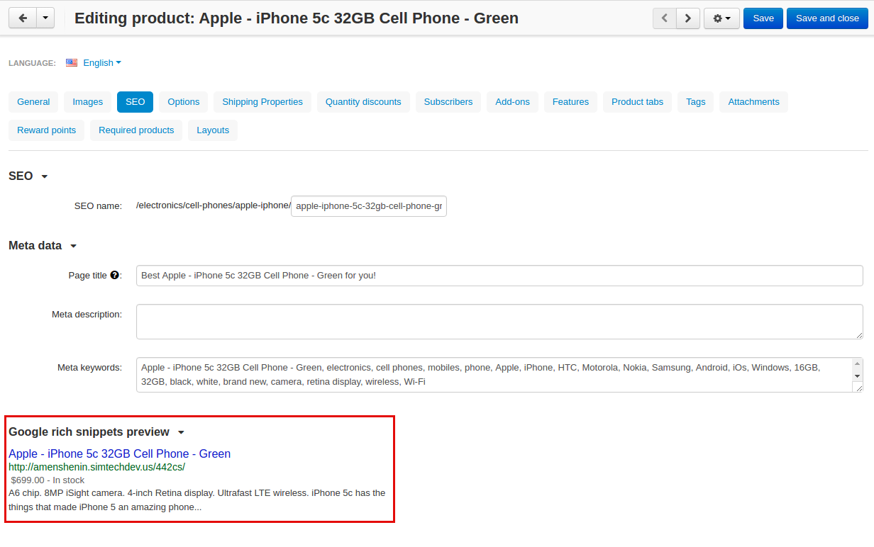Open the dropdown next to back arrow

(45, 18)
